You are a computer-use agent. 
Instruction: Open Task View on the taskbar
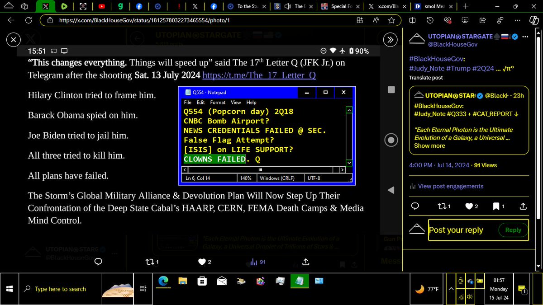click(143, 289)
